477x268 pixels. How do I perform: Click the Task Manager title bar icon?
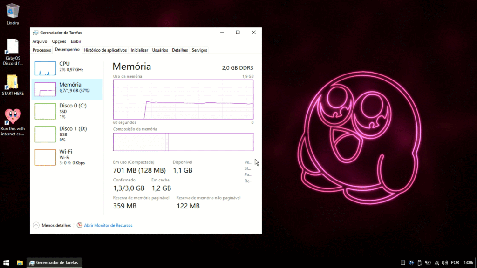tap(35, 33)
